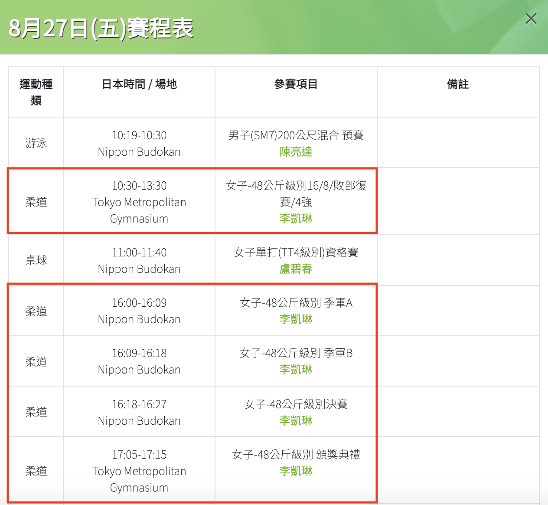The height and width of the screenshot is (505, 548).
Task: Click 李凱琳 in the 10:30-13:30 judo row
Action: (x=296, y=219)
